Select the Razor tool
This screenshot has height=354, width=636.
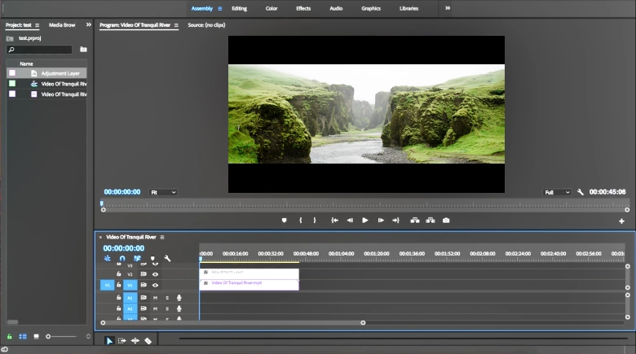coord(148,341)
